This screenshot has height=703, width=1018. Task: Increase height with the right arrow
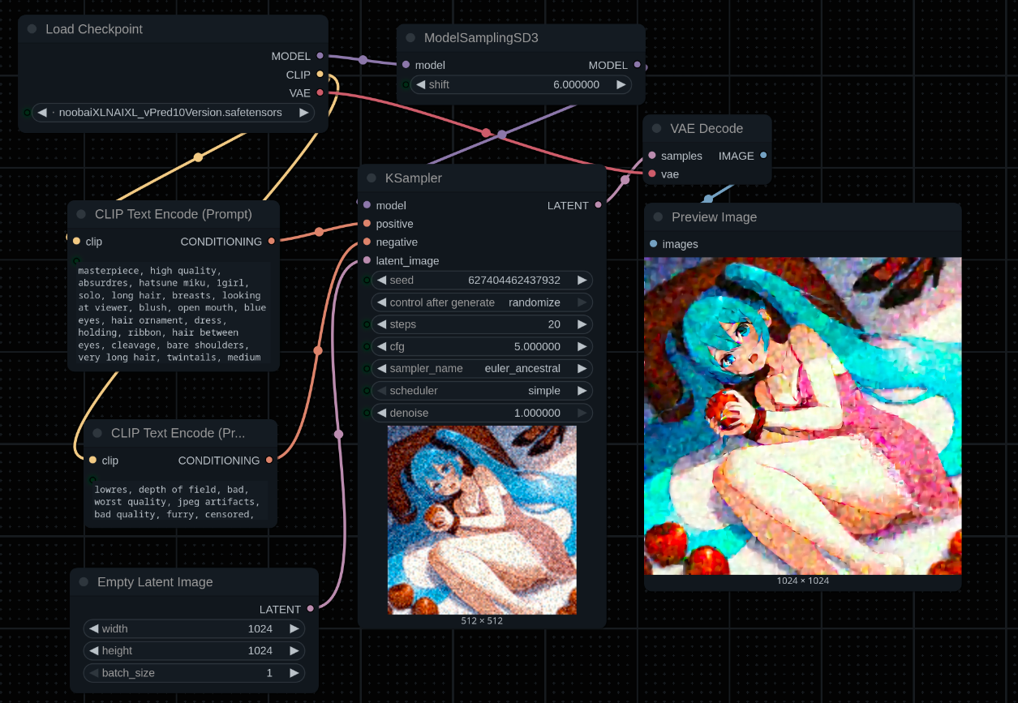point(294,650)
